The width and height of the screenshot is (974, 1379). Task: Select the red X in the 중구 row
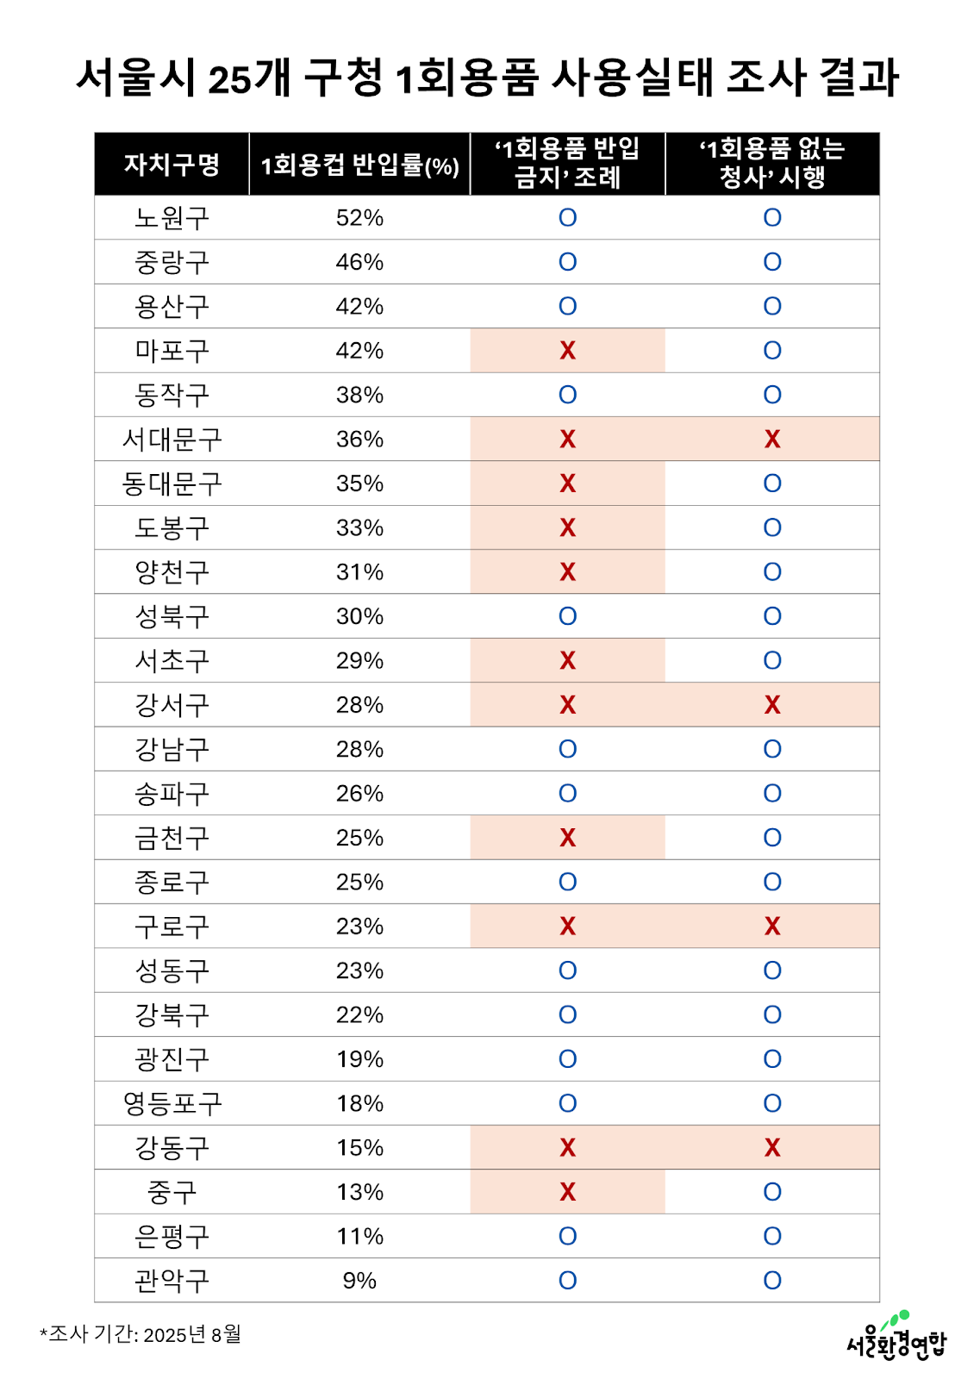[x=567, y=1192]
